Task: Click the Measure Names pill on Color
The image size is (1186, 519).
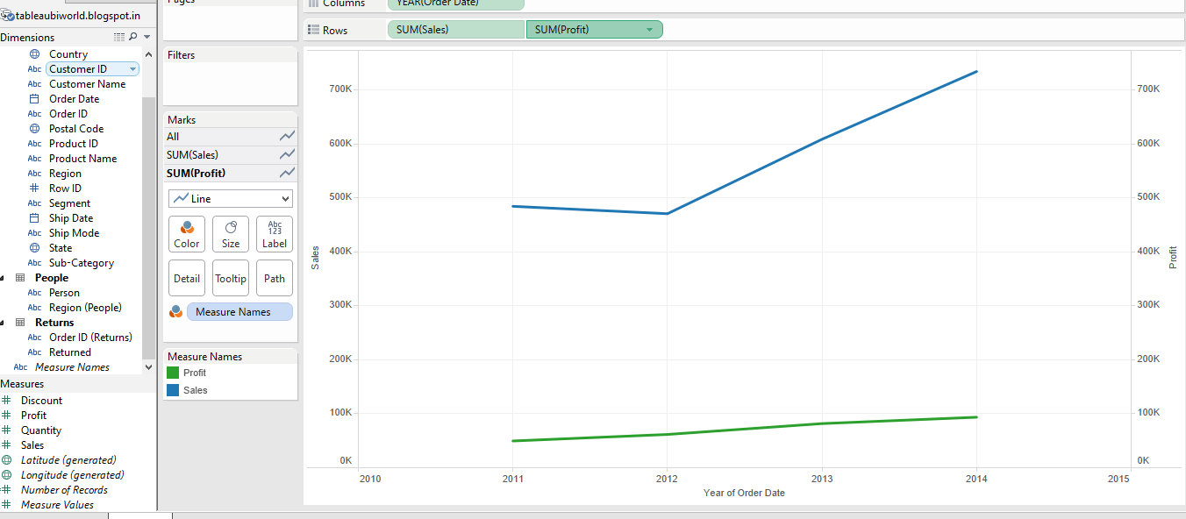Action: (239, 311)
